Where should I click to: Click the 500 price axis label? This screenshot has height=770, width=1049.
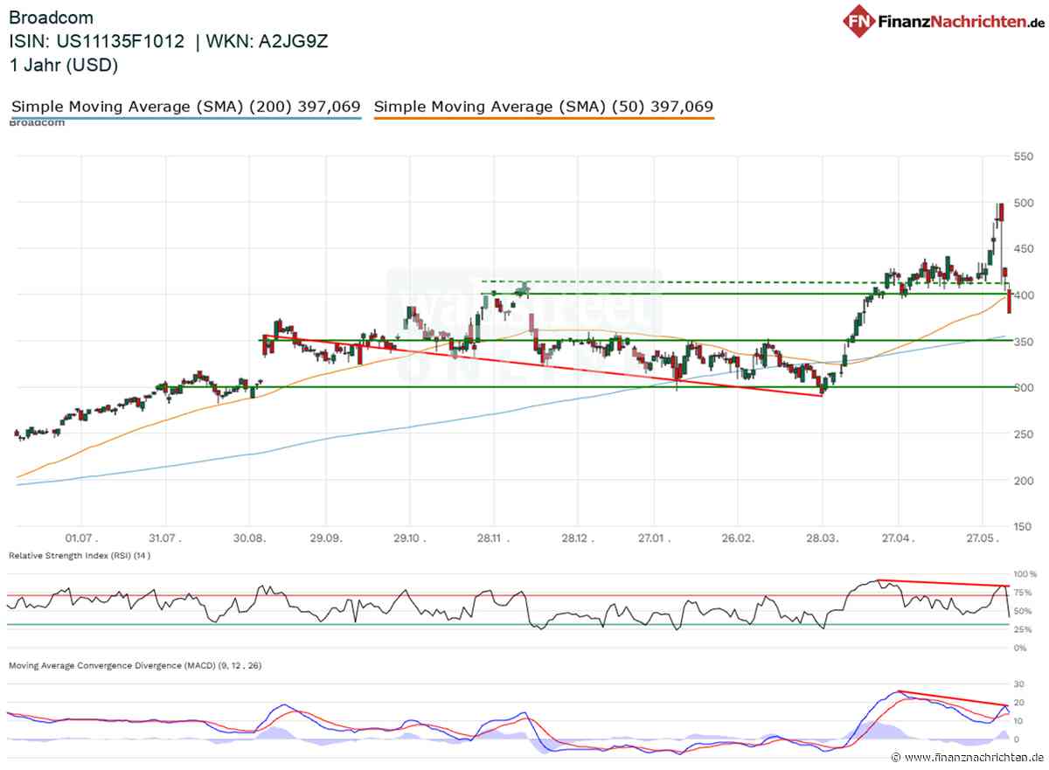tap(1024, 203)
